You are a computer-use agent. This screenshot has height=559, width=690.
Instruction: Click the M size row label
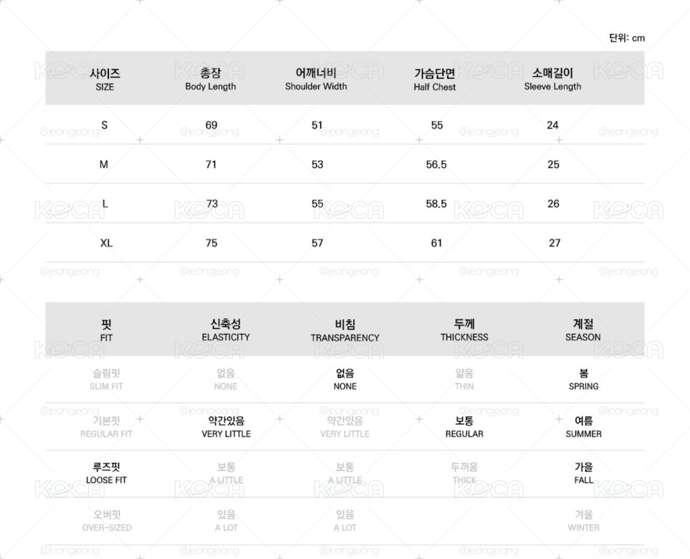click(x=104, y=164)
